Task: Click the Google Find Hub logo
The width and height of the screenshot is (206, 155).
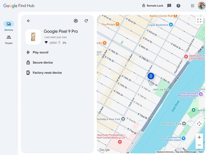Action: point(19,6)
